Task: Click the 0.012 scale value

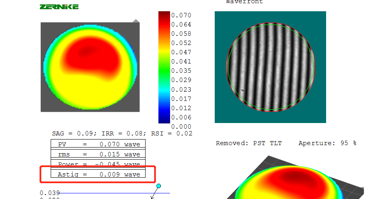Action: pos(181,108)
